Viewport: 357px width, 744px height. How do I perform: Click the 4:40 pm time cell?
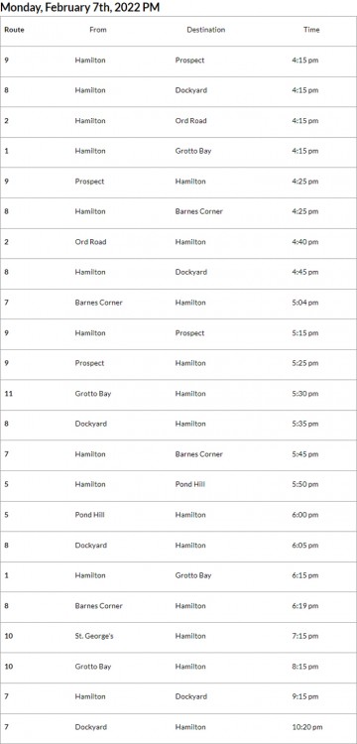click(305, 242)
